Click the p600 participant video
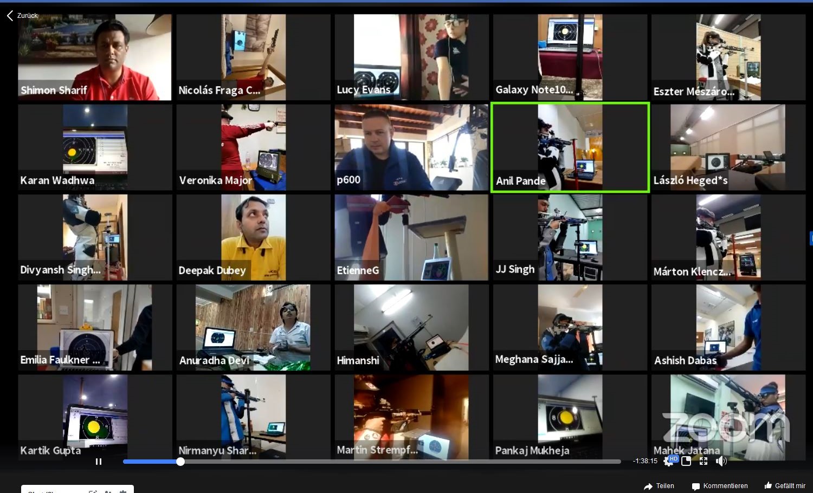 pos(411,147)
